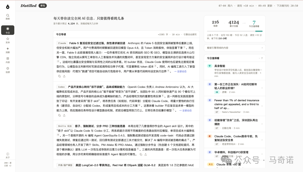
Task: Open the 搜索 search icon in sidebar
Action: pyautogui.click(x=8, y=15)
